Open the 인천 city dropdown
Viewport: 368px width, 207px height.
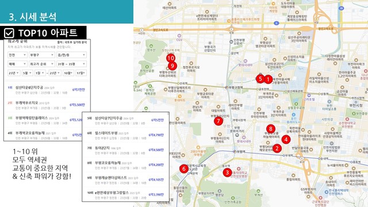(x=18, y=55)
